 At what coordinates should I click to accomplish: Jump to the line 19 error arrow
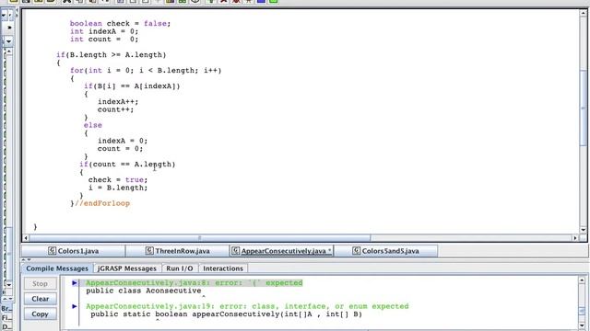click(75, 306)
